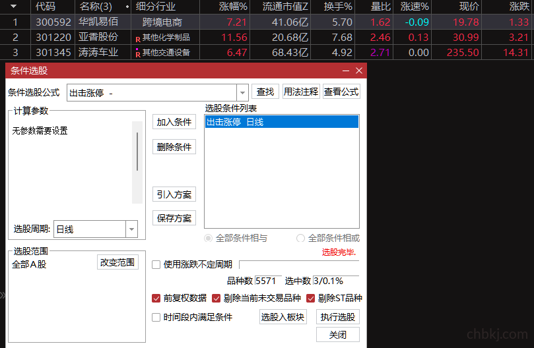Close the 条件选股 dialog with the X icon

coord(359,71)
